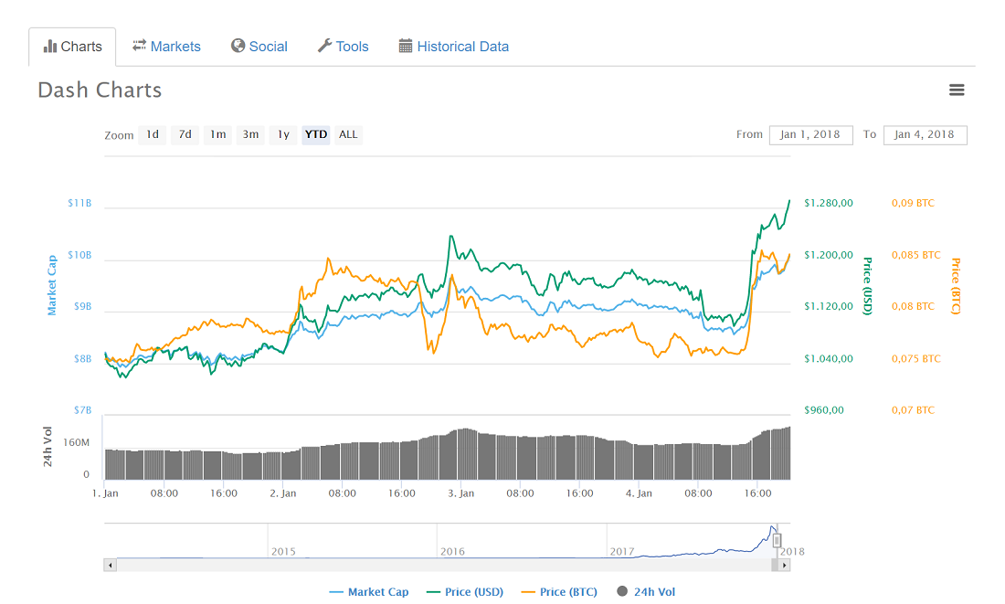This screenshot has width=1005, height=604.
Task: Click the bar chart icon in Charts tab
Action: [50, 47]
